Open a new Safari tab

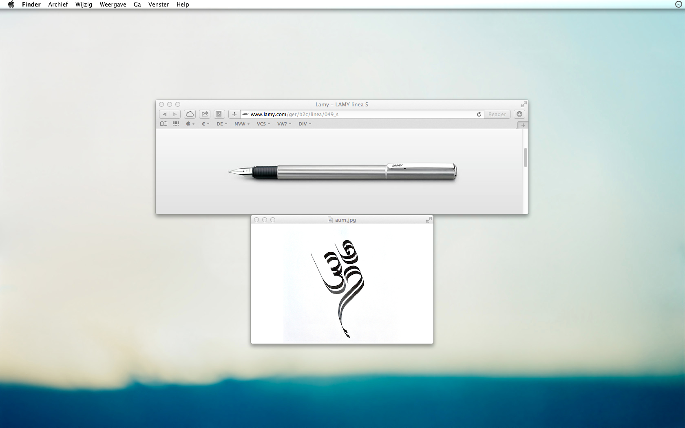click(523, 125)
